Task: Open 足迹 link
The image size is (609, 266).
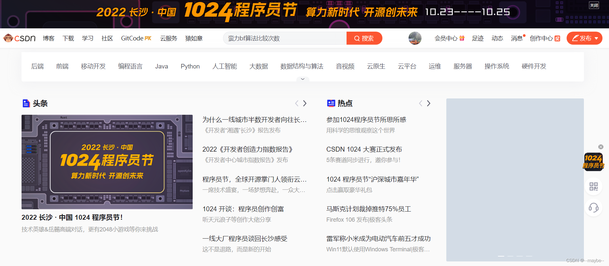Action: tap(478, 38)
